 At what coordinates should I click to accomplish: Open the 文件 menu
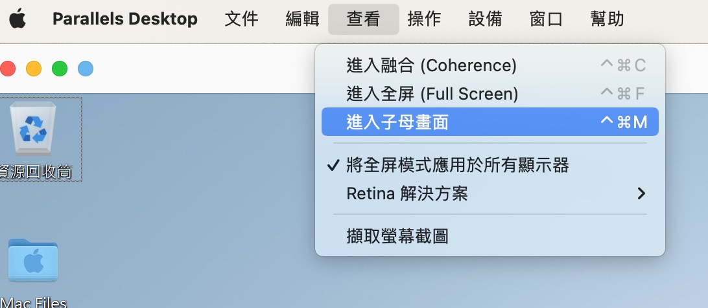click(242, 19)
